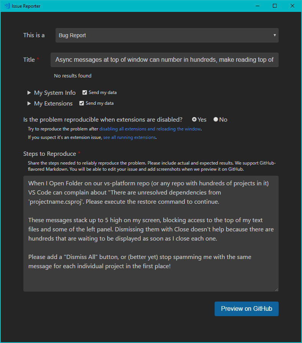302x343 pixels.
Task: Click inside the Title input field
Action: [x=164, y=59]
